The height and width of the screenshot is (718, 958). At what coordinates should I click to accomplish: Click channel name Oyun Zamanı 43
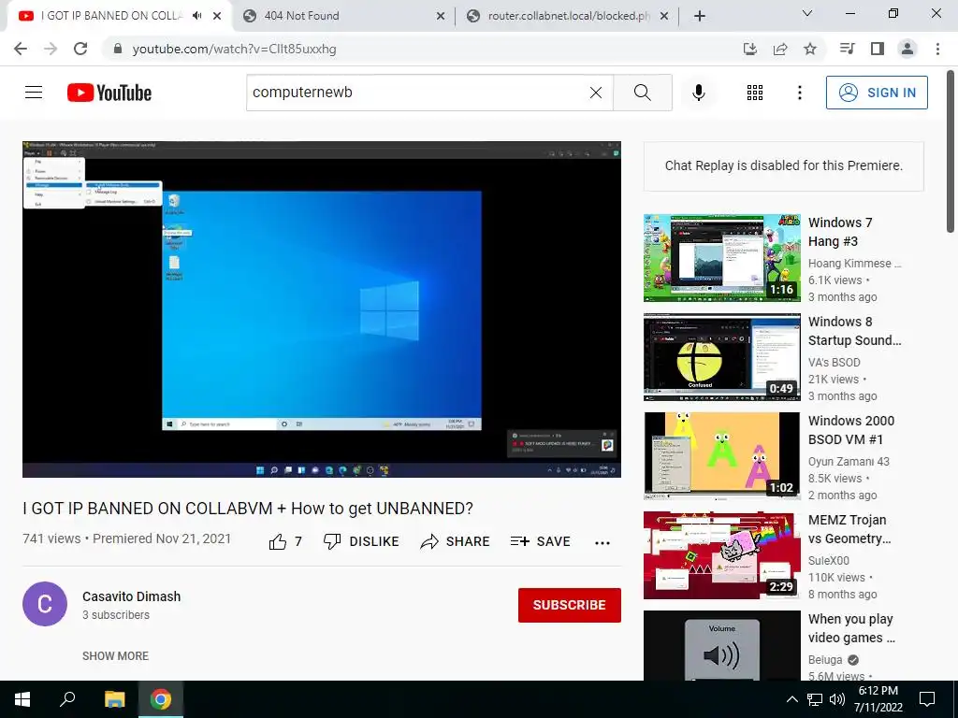849,462
